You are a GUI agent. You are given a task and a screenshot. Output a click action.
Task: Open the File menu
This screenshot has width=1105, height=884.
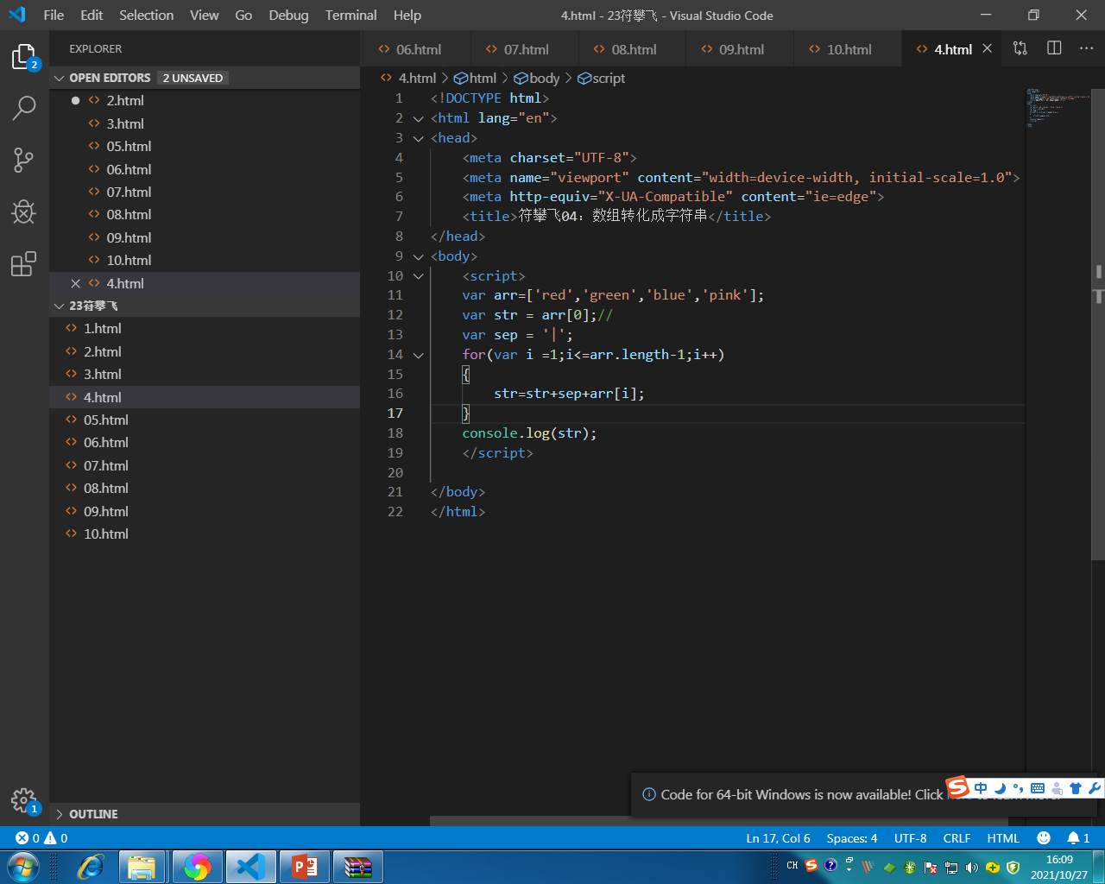54,15
